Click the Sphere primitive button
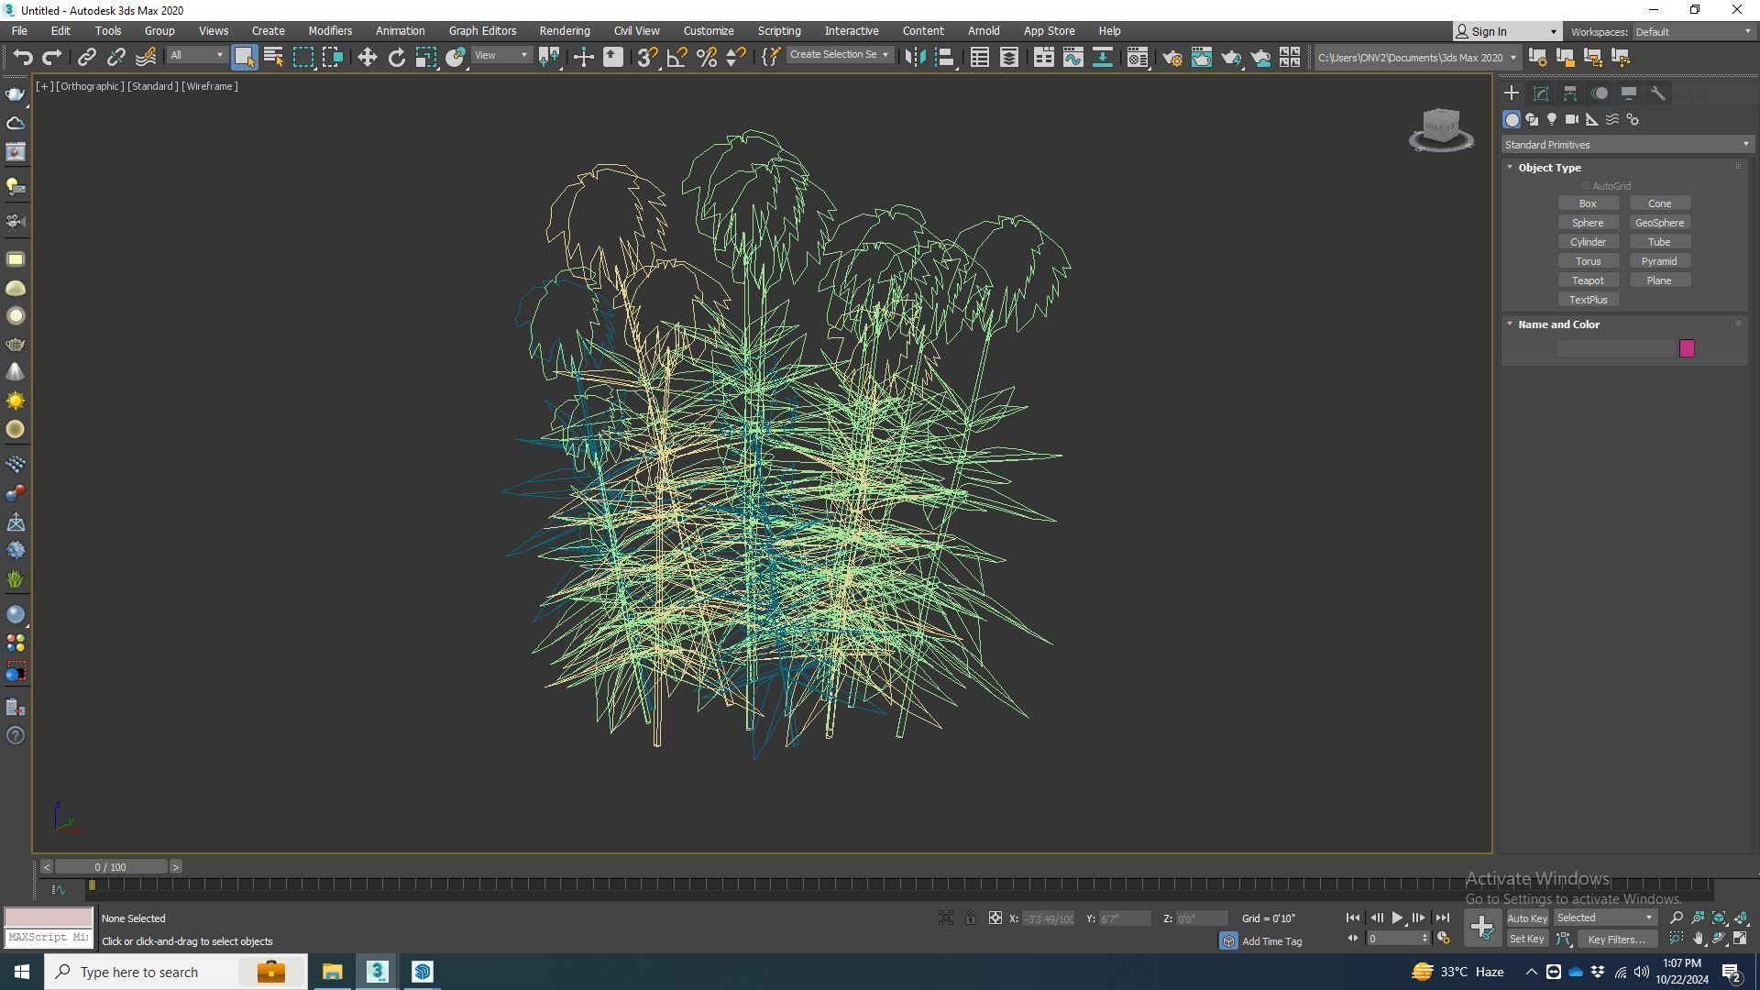The image size is (1760, 990). (1588, 223)
